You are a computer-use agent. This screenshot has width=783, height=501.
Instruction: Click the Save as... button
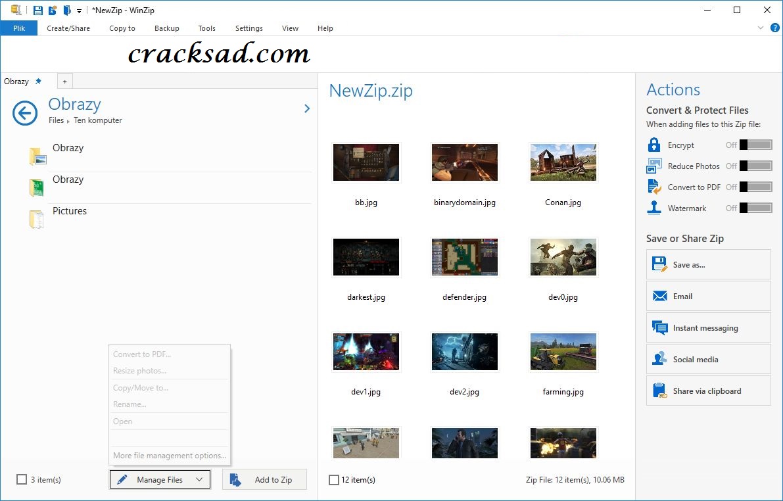coord(709,265)
